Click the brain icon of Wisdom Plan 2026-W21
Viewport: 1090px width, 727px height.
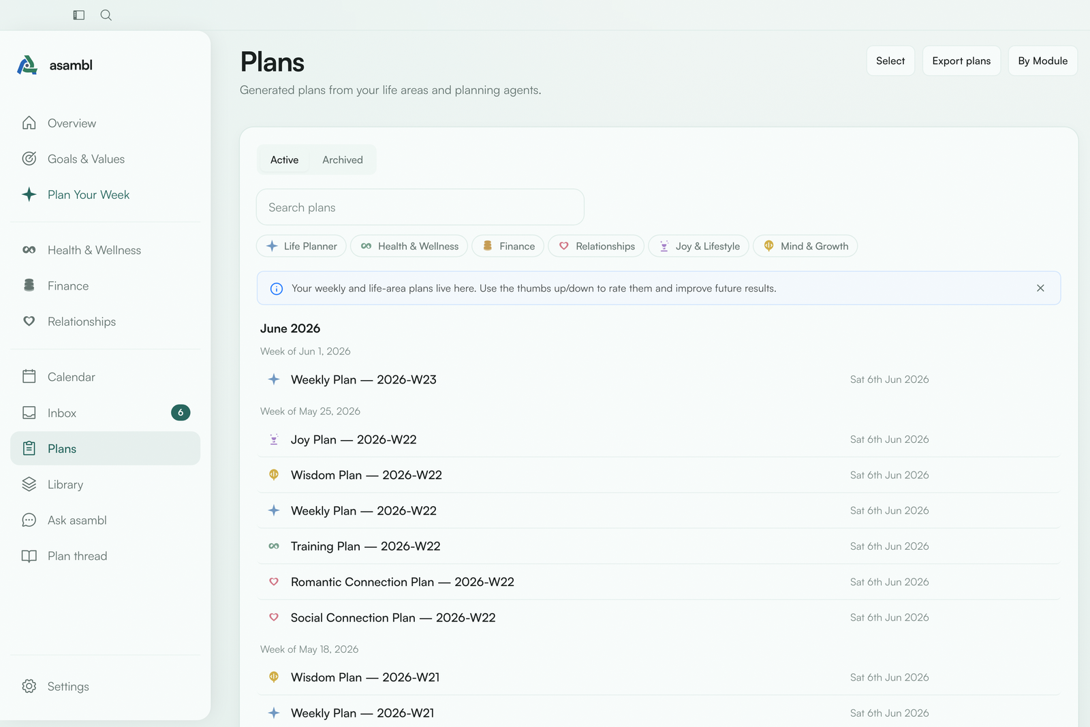pos(274,677)
